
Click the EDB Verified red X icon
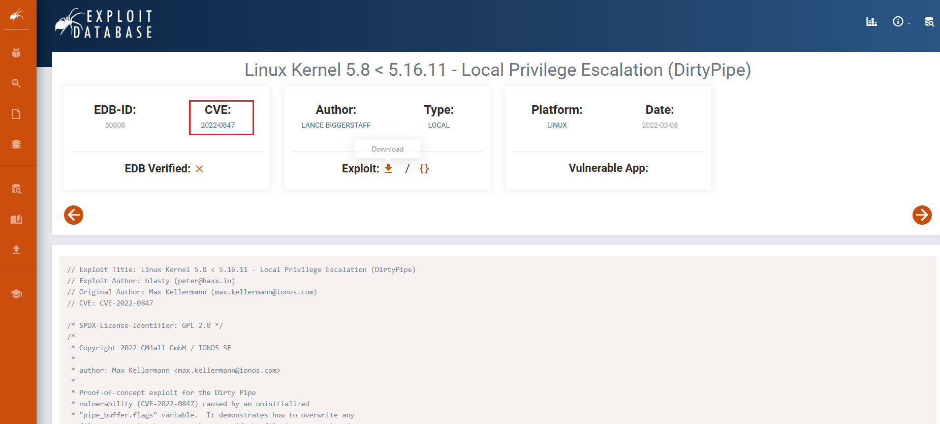click(199, 169)
